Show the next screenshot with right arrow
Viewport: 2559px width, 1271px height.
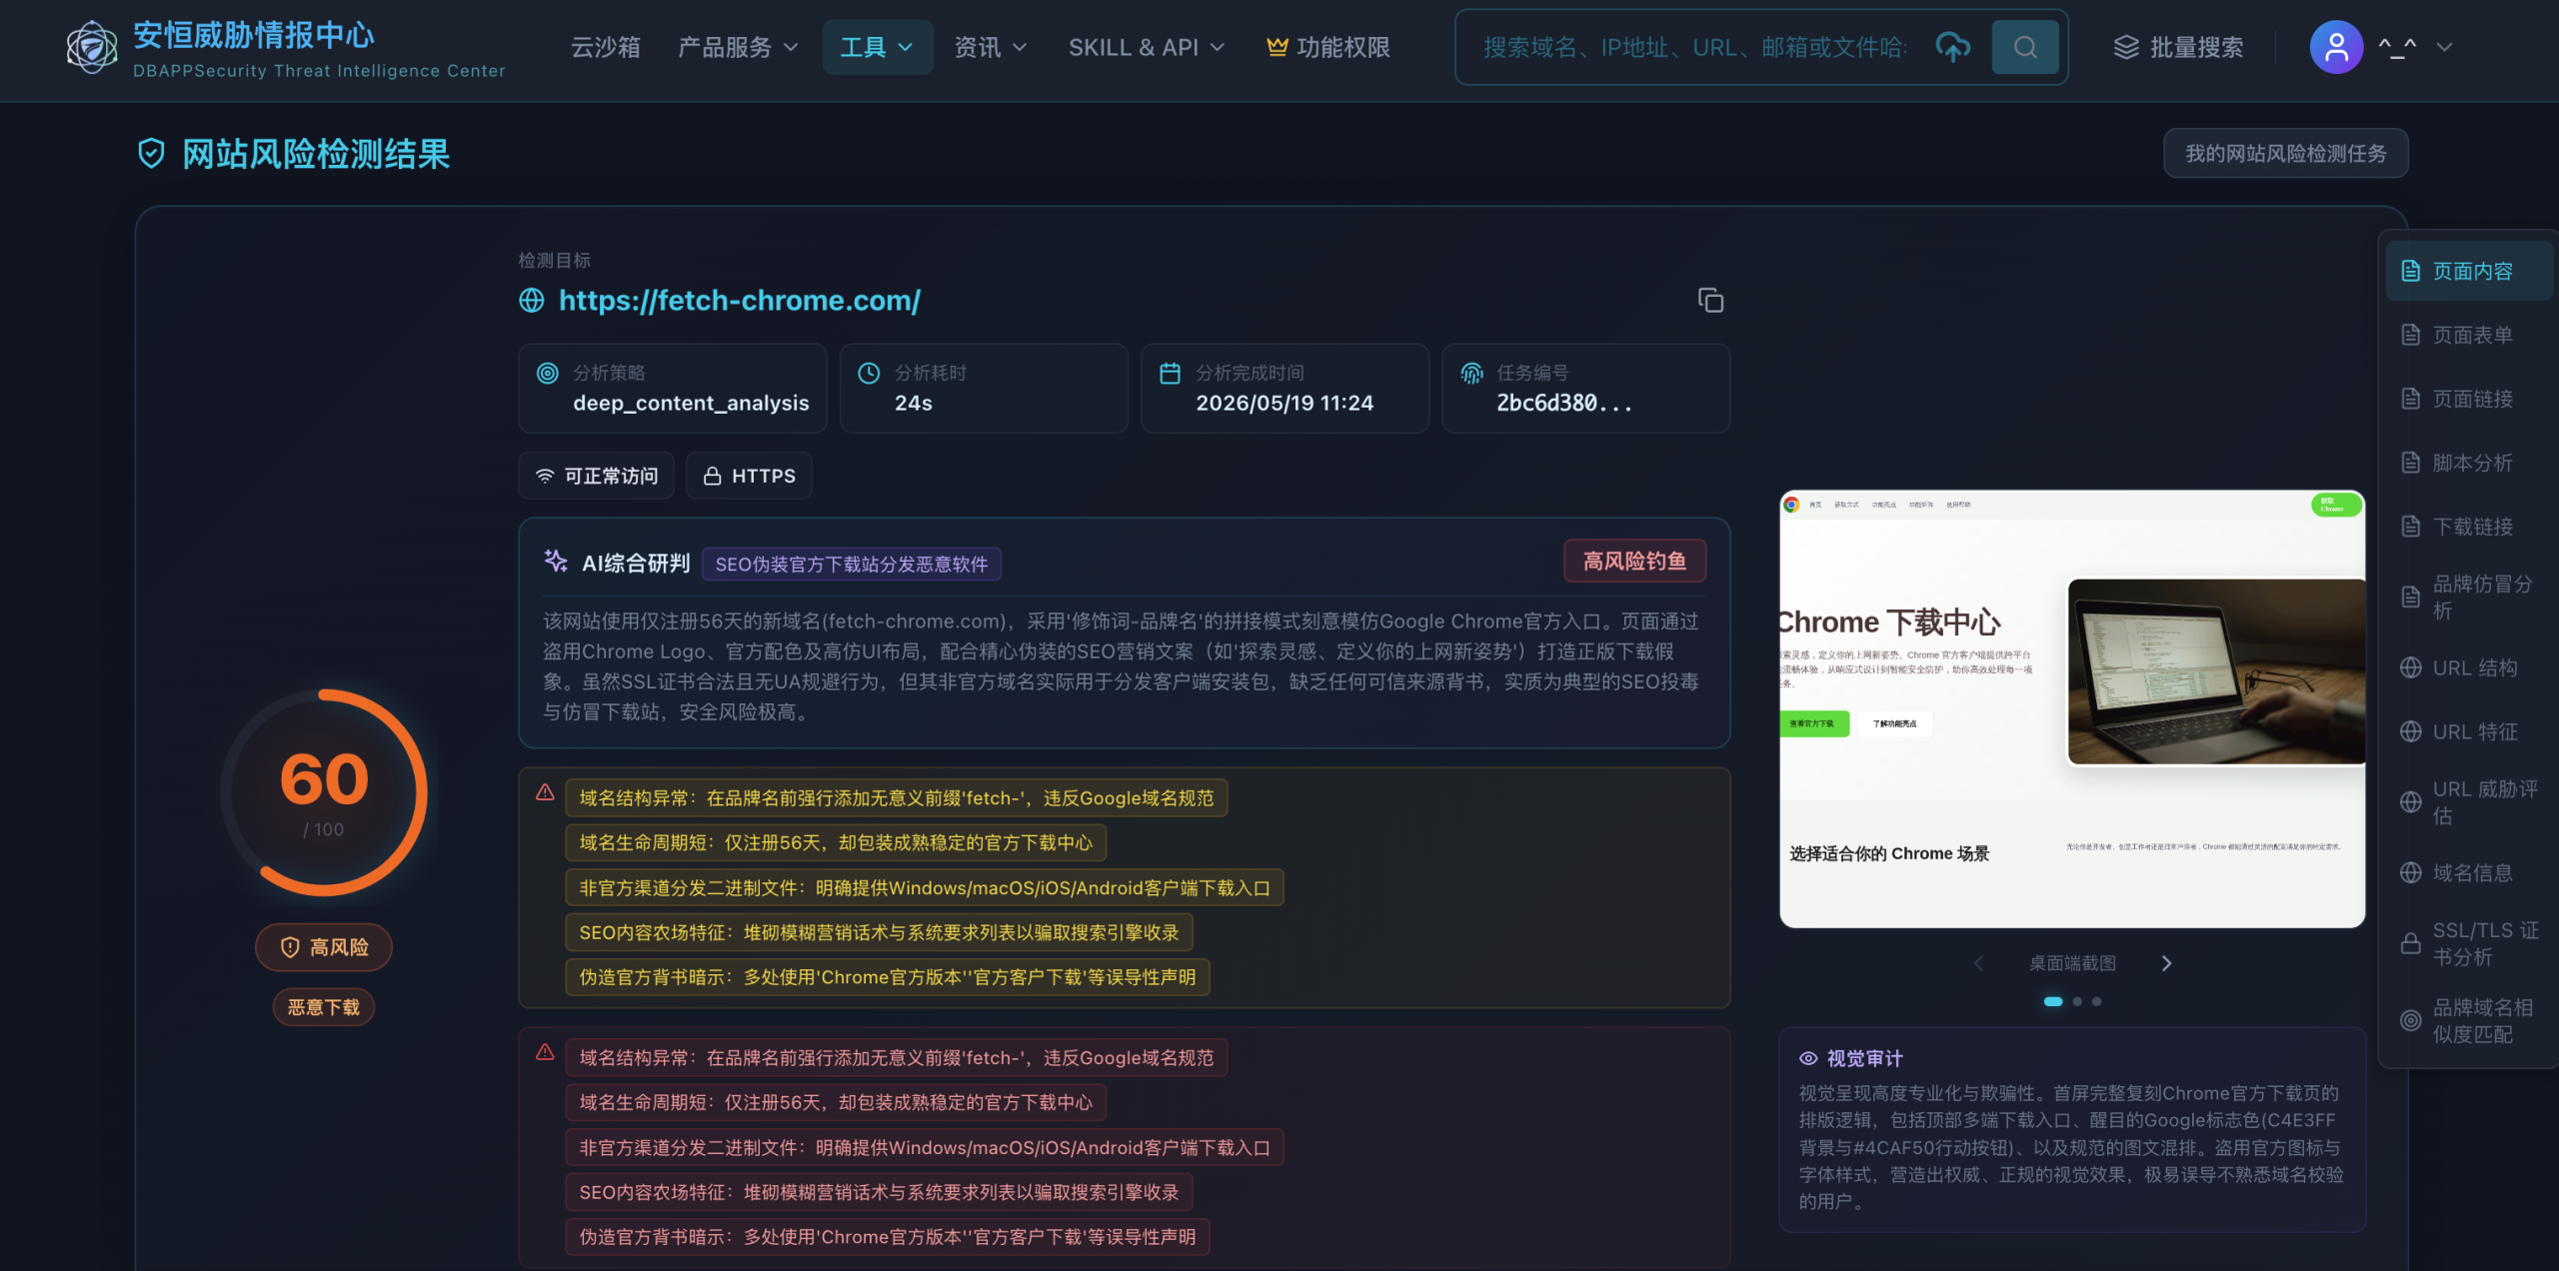coord(2166,963)
